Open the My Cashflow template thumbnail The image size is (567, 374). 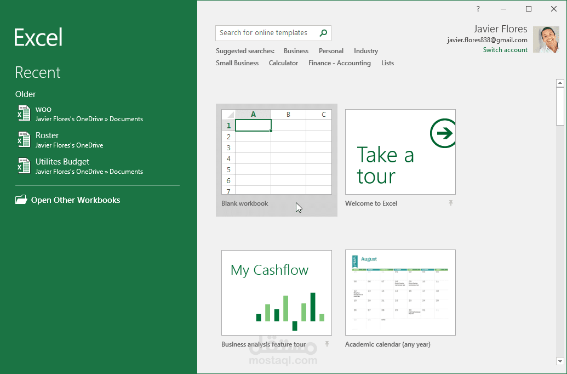pyautogui.click(x=277, y=292)
